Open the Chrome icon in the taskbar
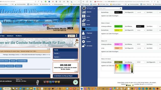The height and width of the screenshot is (90, 161). tap(38, 88)
